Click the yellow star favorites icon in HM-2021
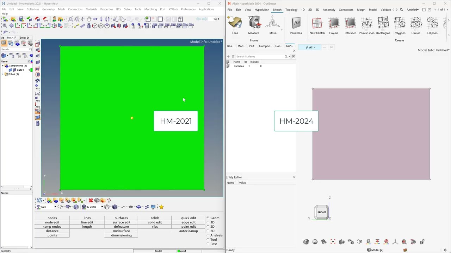 [x=161, y=207]
